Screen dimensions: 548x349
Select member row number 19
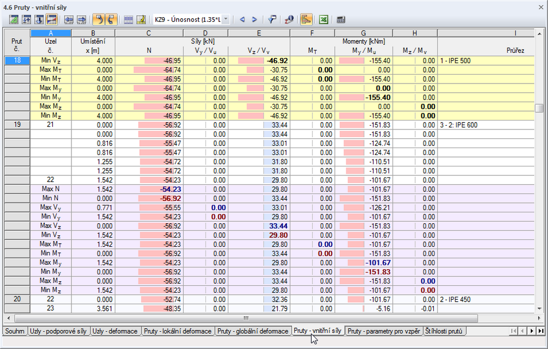coord(17,125)
